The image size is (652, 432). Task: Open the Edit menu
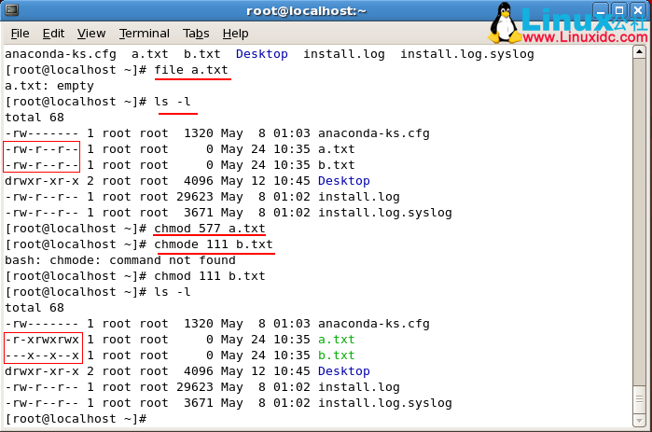click(x=53, y=34)
